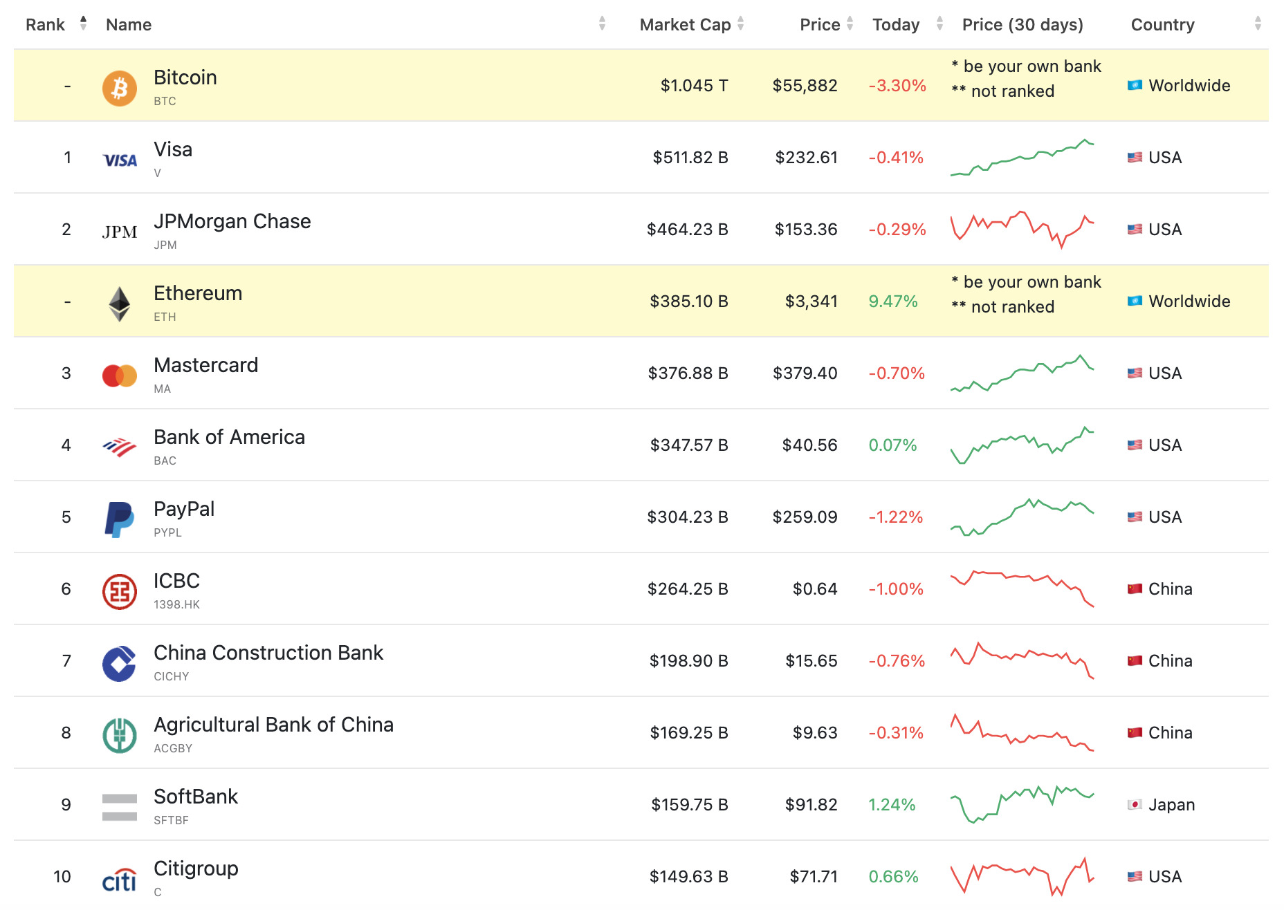The image size is (1284, 910).
Task: Open the Mastercard name link
Action: tap(206, 365)
